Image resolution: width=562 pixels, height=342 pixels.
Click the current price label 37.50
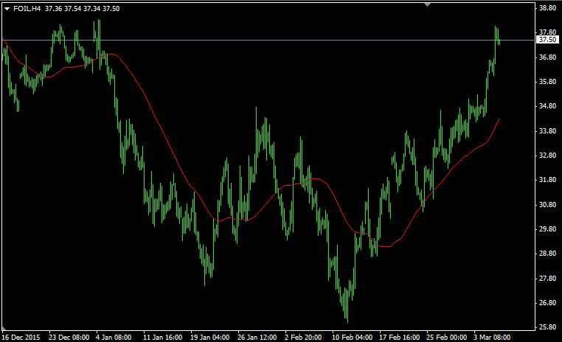[547, 40]
